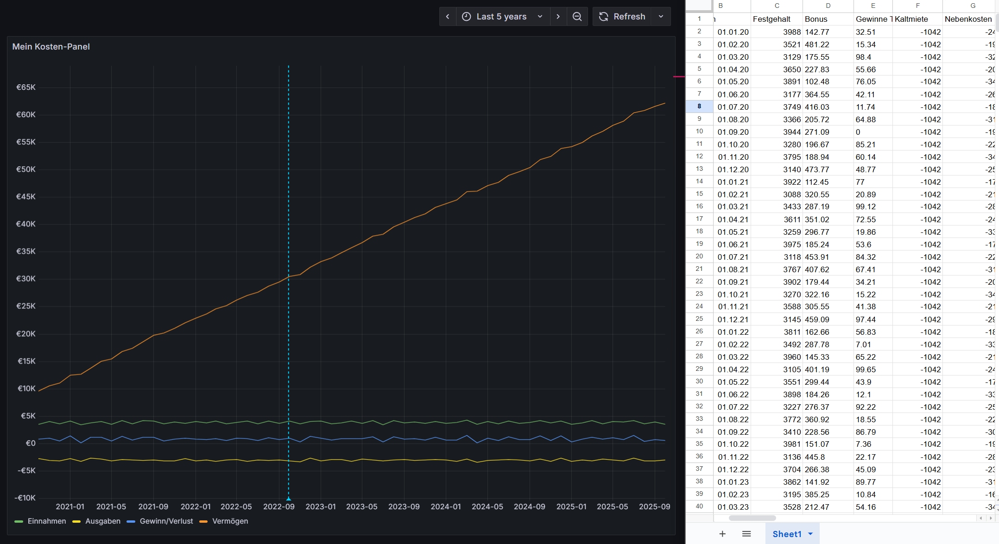Select the cell containing 01.07.20
This screenshot has height=544, width=999.
[x=733, y=106]
